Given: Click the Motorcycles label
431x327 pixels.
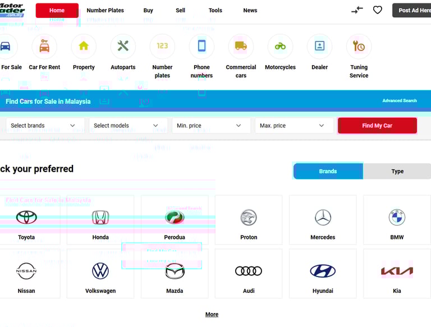Looking at the screenshot, I should point(280,67).
